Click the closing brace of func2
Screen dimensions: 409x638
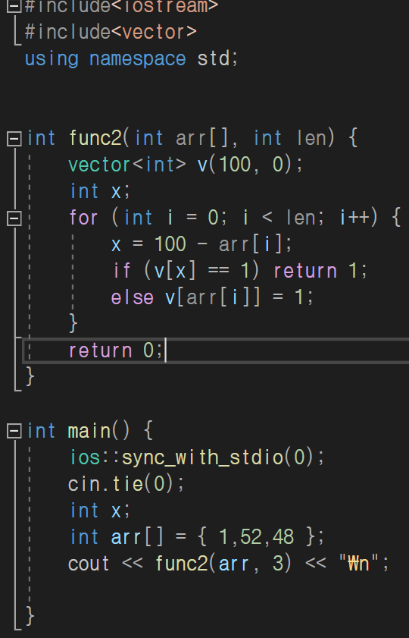pyautogui.click(x=30, y=377)
